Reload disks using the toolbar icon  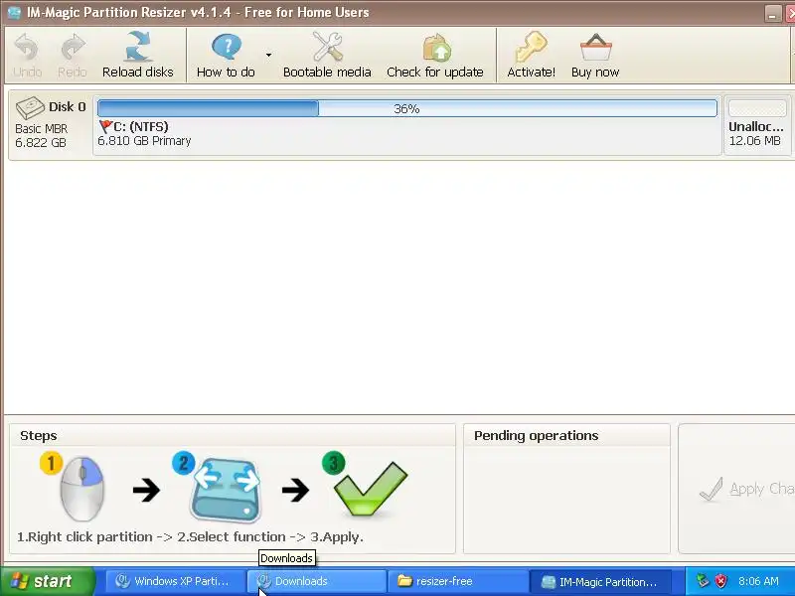pos(138,55)
